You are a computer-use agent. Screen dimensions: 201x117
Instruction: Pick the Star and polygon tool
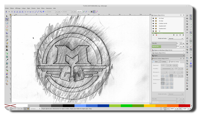[x=7, y=30]
